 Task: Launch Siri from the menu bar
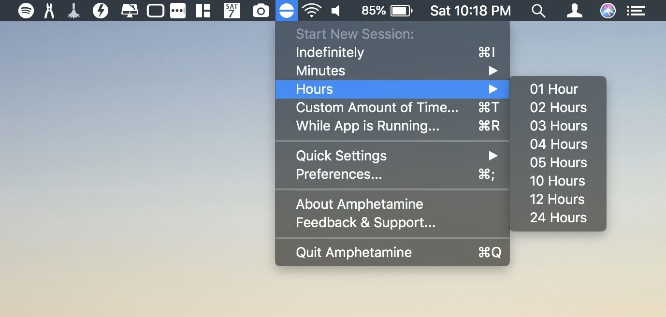pyautogui.click(x=608, y=11)
